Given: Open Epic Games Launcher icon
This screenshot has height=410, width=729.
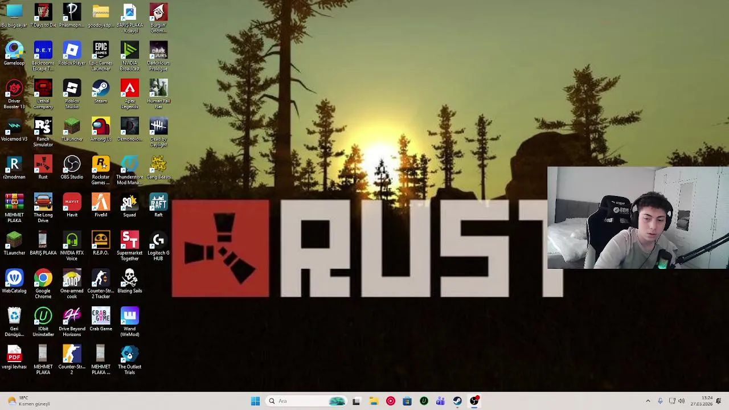Looking at the screenshot, I should [101, 56].
